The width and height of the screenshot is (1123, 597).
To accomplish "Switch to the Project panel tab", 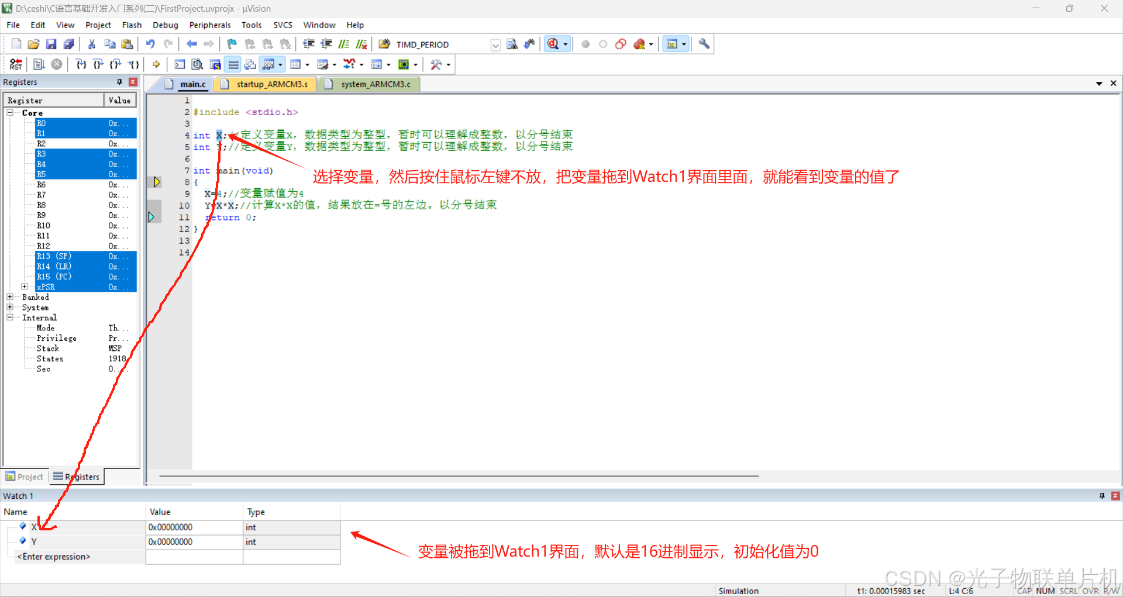I will 25,477.
